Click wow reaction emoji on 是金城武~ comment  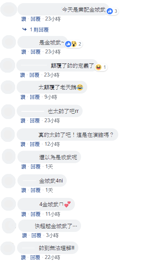(x=74, y=44)
